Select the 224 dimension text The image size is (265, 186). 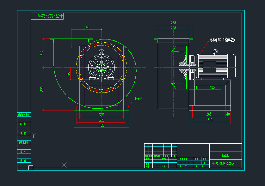(86, 27)
